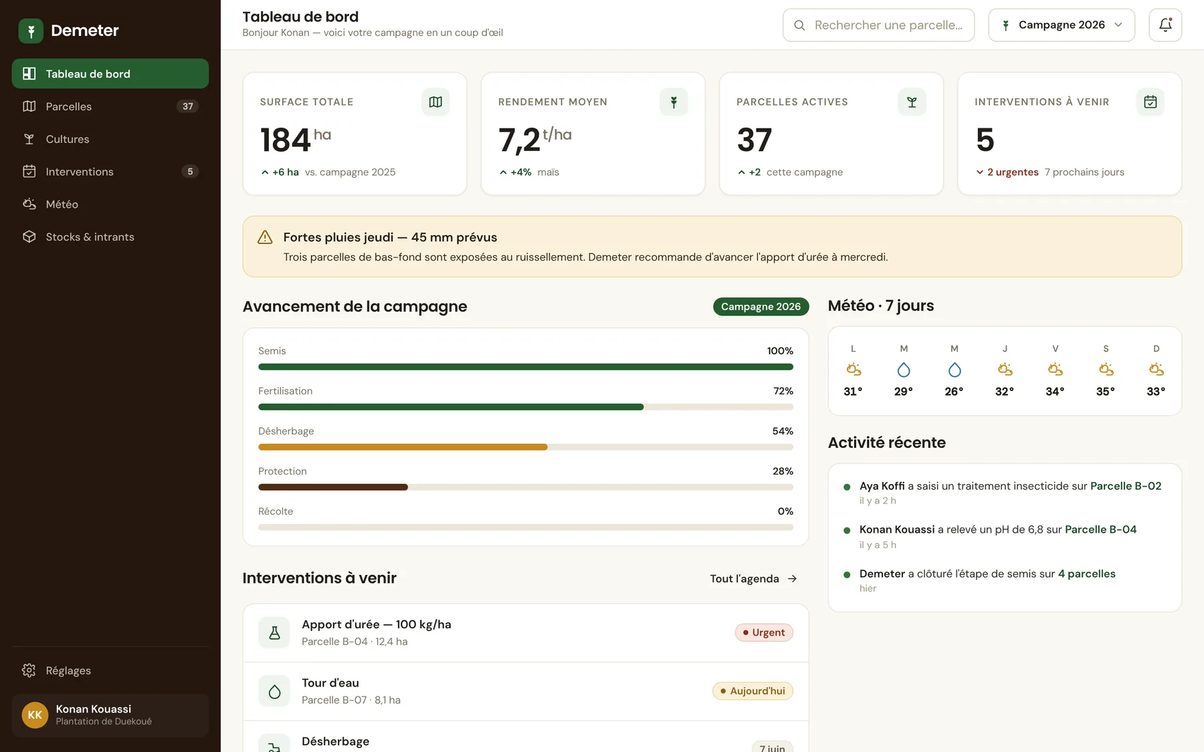Click the Désherbage progress bar
1204x752 pixels.
[526, 447]
